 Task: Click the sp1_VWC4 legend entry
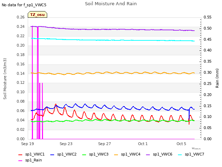(x=127, y=154)
